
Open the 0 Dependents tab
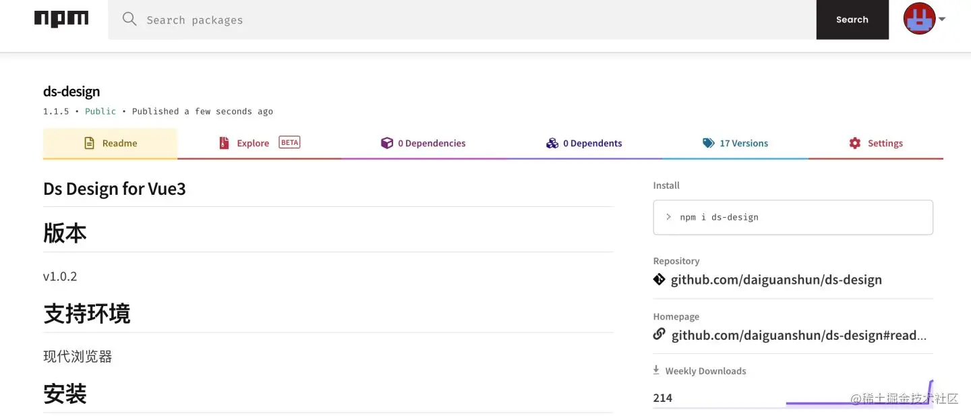coord(584,144)
